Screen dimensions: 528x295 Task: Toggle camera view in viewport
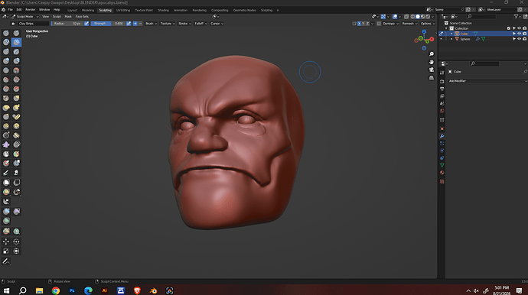[x=432, y=70]
